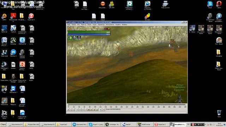Select the WOT Replays Manager desktop icon
226x127 pixels.
click(13, 78)
